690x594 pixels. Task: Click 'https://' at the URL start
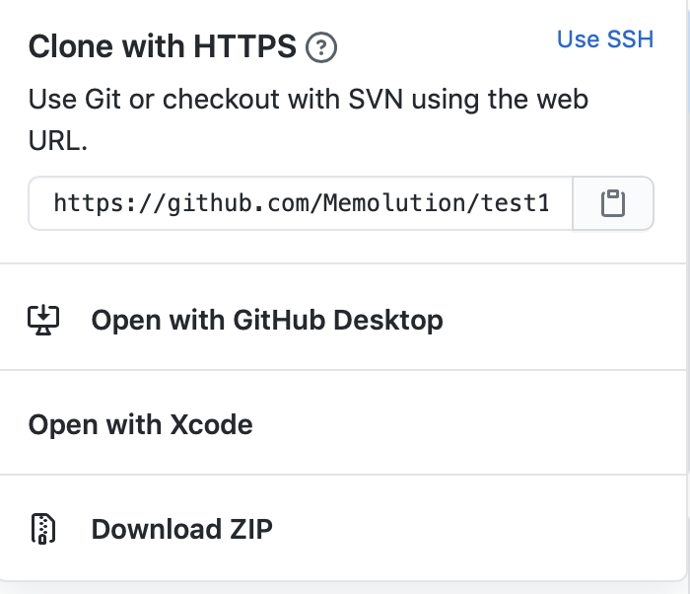(110, 203)
